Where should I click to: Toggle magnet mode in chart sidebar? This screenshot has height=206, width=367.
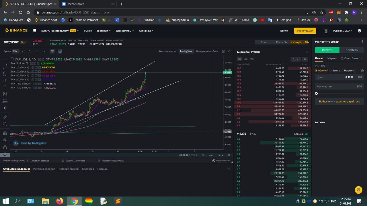tap(5, 133)
